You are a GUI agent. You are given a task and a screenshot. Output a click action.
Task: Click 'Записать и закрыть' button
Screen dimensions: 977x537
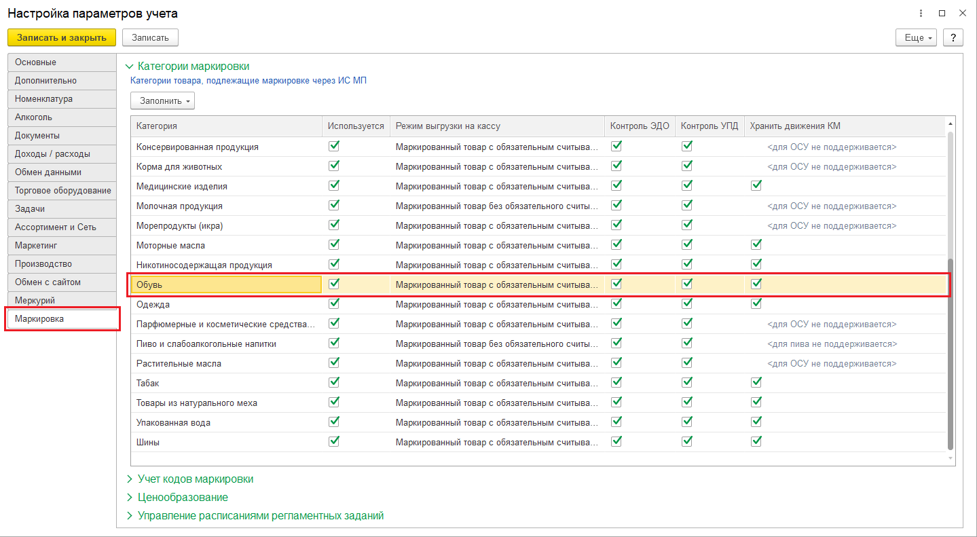pos(62,37)
